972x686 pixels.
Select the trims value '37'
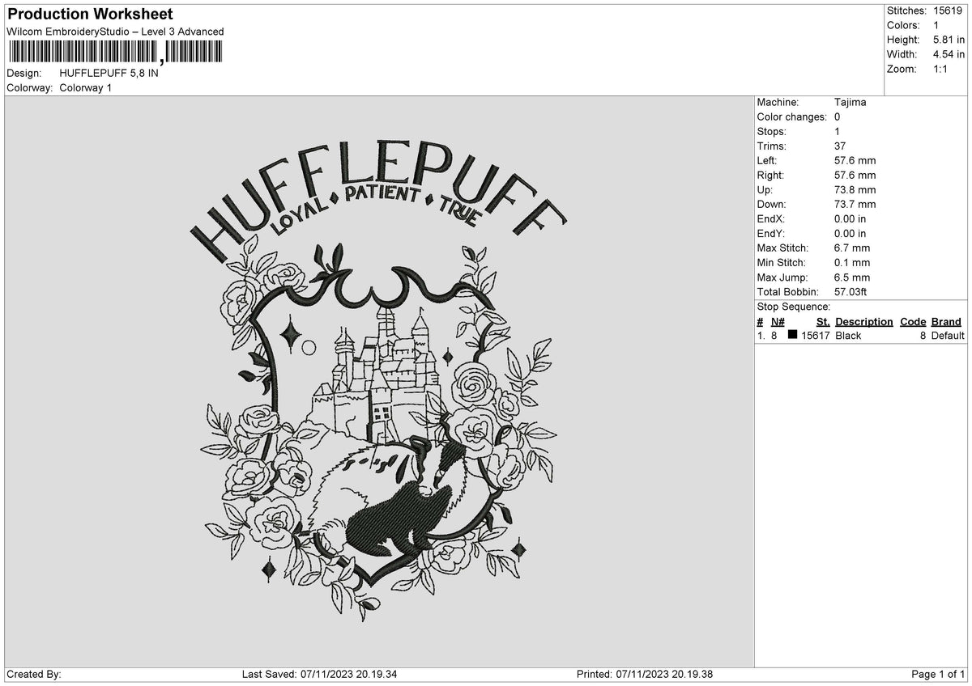pyautogui.click(x=840, y=146)
